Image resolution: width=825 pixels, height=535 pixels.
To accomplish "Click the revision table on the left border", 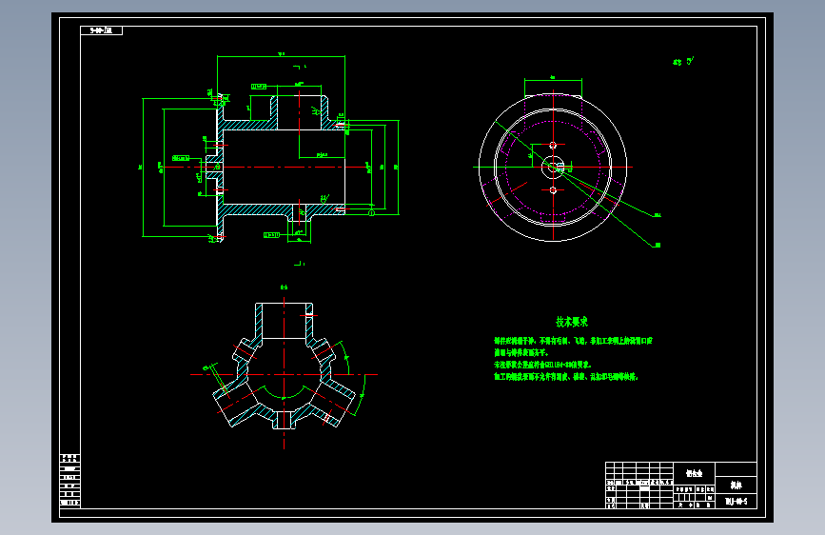I will pyautogui.click(x=70, y=480).
